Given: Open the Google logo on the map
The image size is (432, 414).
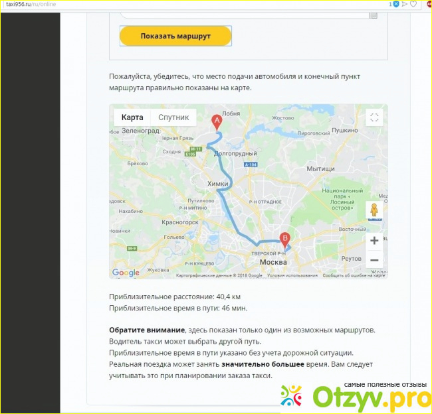Looking at the screenshot, I should point(126,273).
